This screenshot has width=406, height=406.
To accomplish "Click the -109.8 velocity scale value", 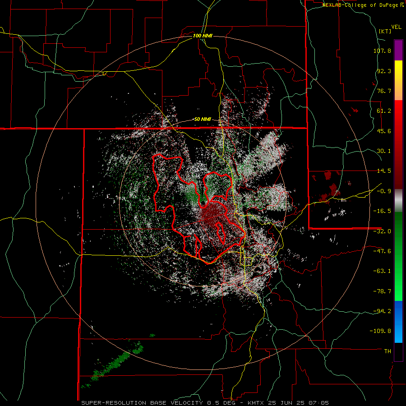I will tap(381, 331).
